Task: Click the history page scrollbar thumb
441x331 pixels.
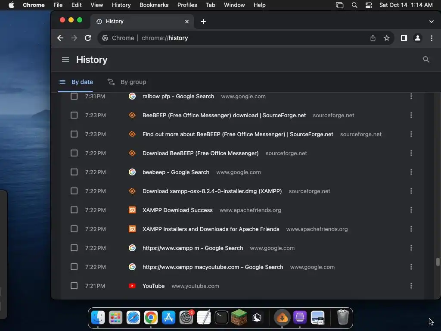Action: [x=438, y=262]
